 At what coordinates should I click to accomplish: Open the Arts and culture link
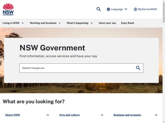[x=70, y=115]
